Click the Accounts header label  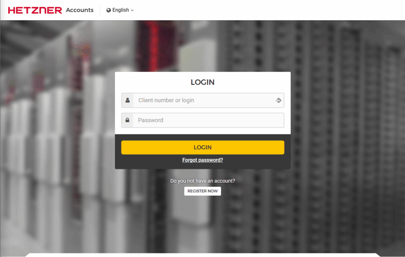[79, 10]
